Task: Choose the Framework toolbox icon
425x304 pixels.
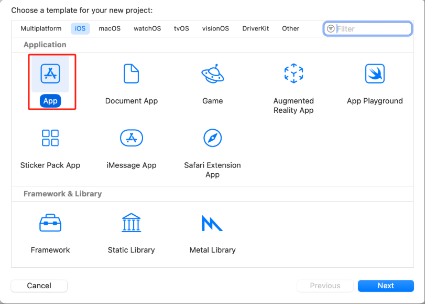Action: point(50,223)
